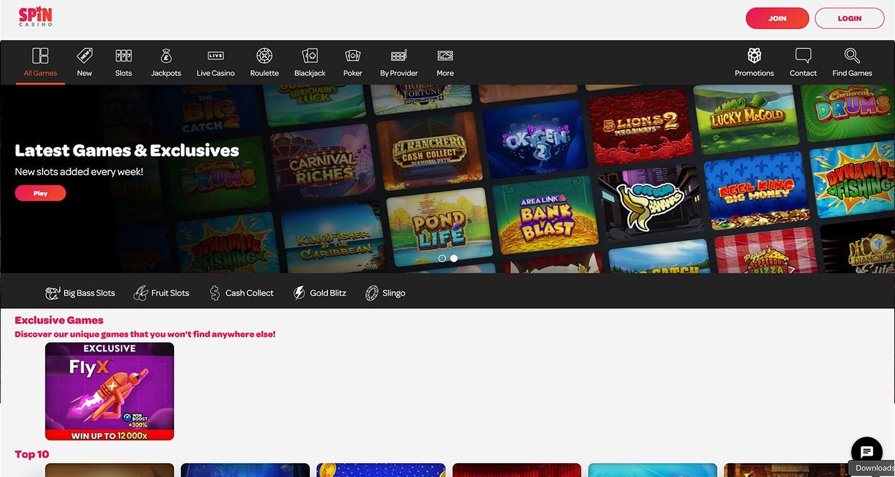The height and width of the screenshot is (477, 895).
Task: Open the FlyX exclusive game thumbnail
Action: pyautogui.click(x=109, y=391)
